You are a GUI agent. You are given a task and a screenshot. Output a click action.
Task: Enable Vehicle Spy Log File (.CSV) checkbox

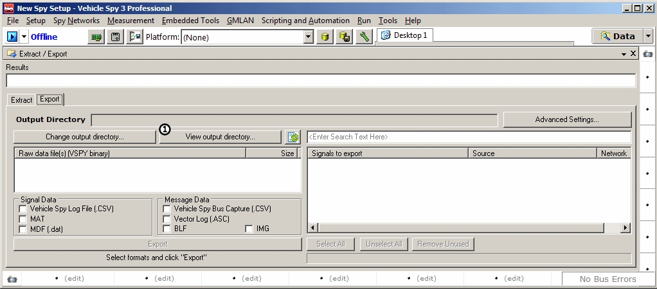tap(23, 209)
